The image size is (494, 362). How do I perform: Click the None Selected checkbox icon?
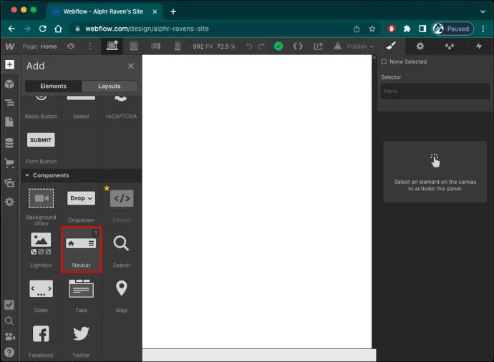(x=384, y=62)
